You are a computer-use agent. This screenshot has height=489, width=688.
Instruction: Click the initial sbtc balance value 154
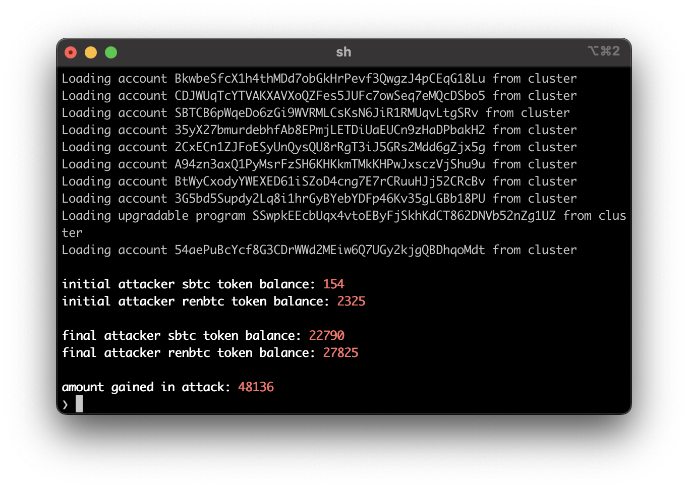(333, 284)
